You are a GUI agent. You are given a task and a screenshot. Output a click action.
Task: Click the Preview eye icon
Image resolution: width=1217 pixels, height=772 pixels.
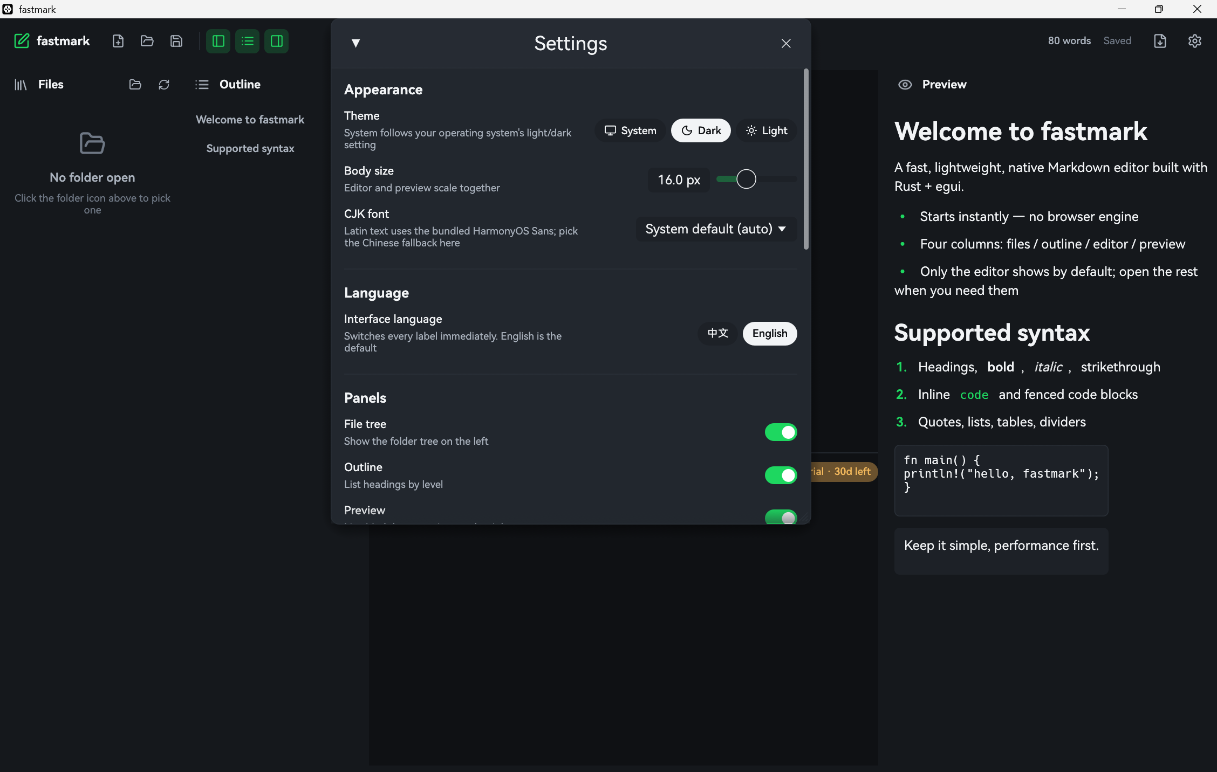pos(905,85)
